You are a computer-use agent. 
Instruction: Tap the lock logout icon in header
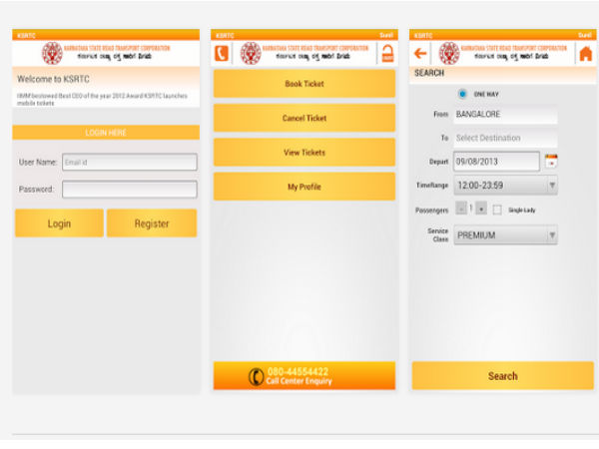tap(387, 54)
